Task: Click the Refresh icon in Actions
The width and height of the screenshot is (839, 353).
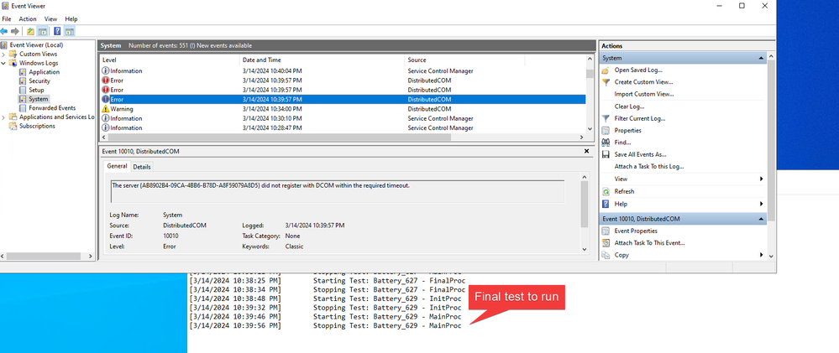Action: tap(606, 191)
